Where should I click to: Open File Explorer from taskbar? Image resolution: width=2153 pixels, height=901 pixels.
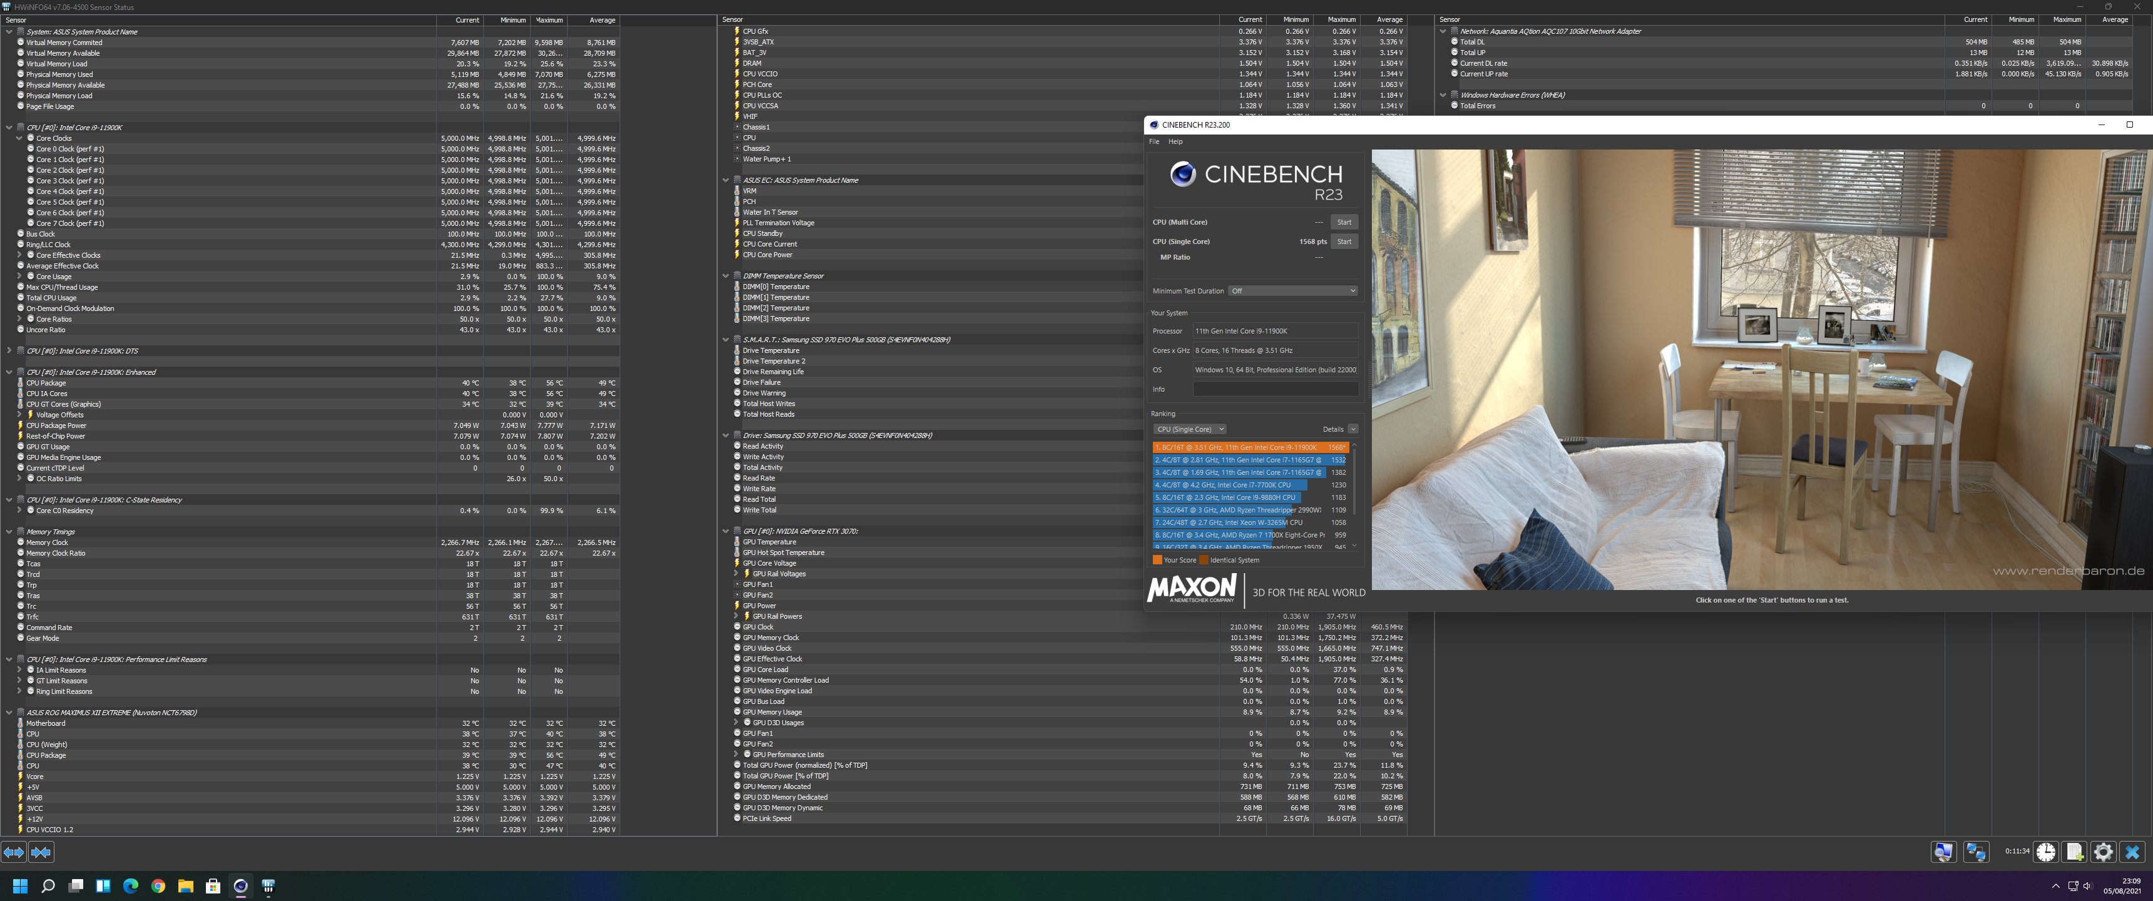pyautogui.click(x=185, y=886)
